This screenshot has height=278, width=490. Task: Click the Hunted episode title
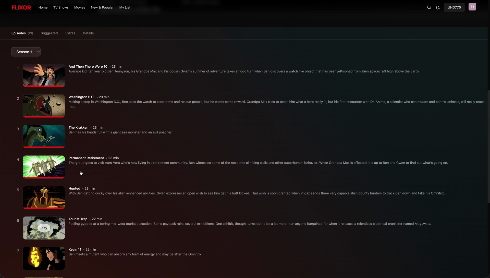click(74, 188)
